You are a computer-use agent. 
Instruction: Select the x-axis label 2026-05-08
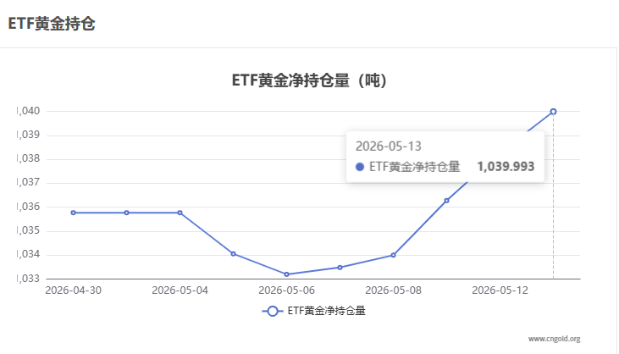[x=393, y=290]
